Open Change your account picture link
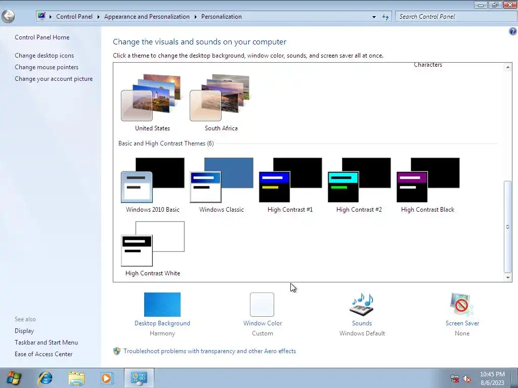The height and width of the screenshot is (388, 518). coord(54,78)
